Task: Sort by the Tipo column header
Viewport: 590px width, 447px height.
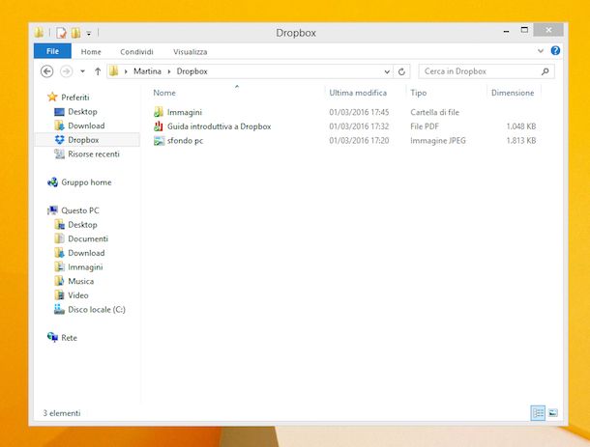Action: (x=419, y=93)
